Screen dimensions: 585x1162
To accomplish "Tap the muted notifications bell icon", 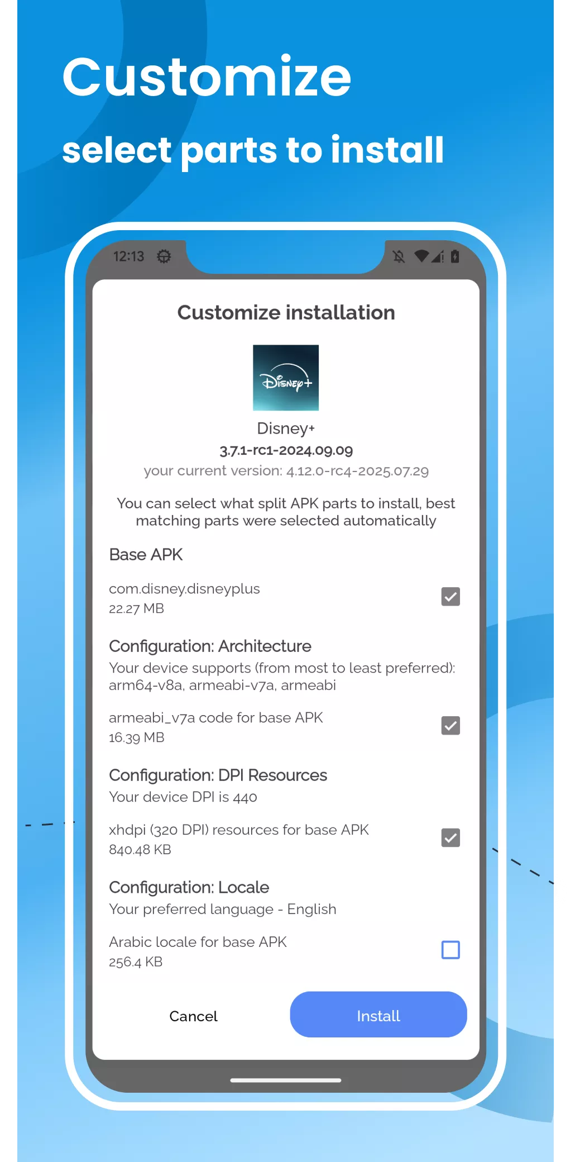I will click(399, 256).
